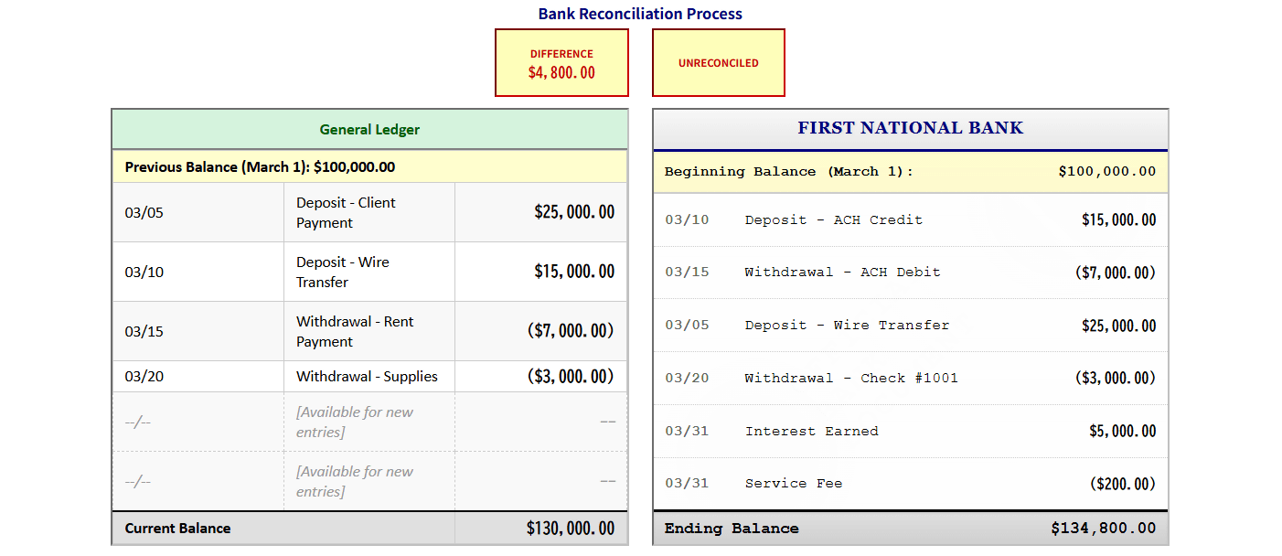
Task: Click the Withdrawal - Rent Payment ledger entry
Action: click(x=369, y=331)
